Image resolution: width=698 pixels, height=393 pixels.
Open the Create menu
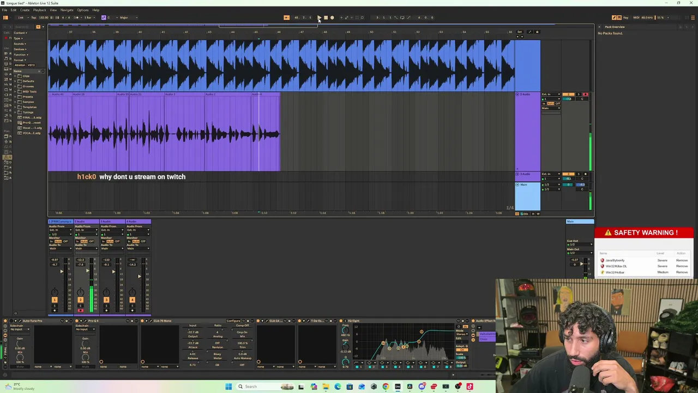point(25,10)
